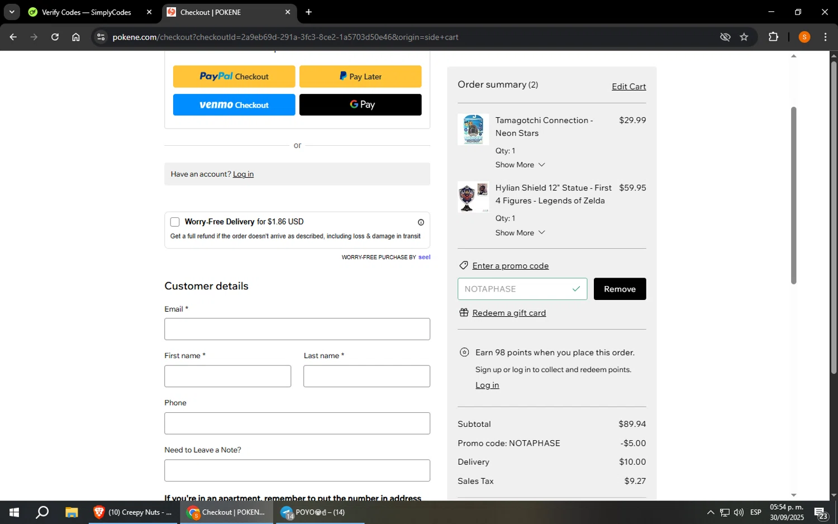
Task: Go to the browser home page
Action: 76,37
